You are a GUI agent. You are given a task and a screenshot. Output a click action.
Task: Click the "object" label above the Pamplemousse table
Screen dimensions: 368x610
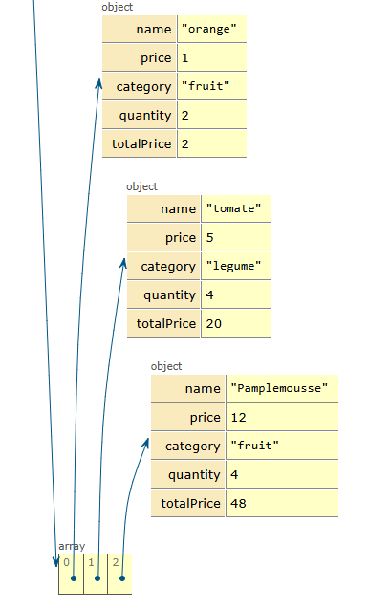tap(166, 366)
